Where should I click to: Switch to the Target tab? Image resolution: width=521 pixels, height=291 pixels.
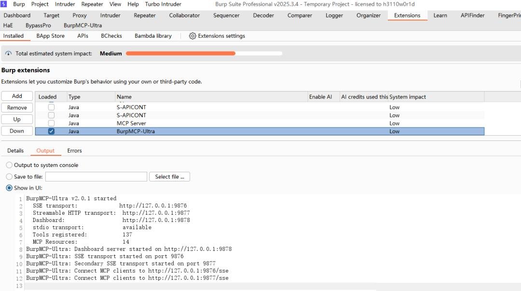pos(52,15)
